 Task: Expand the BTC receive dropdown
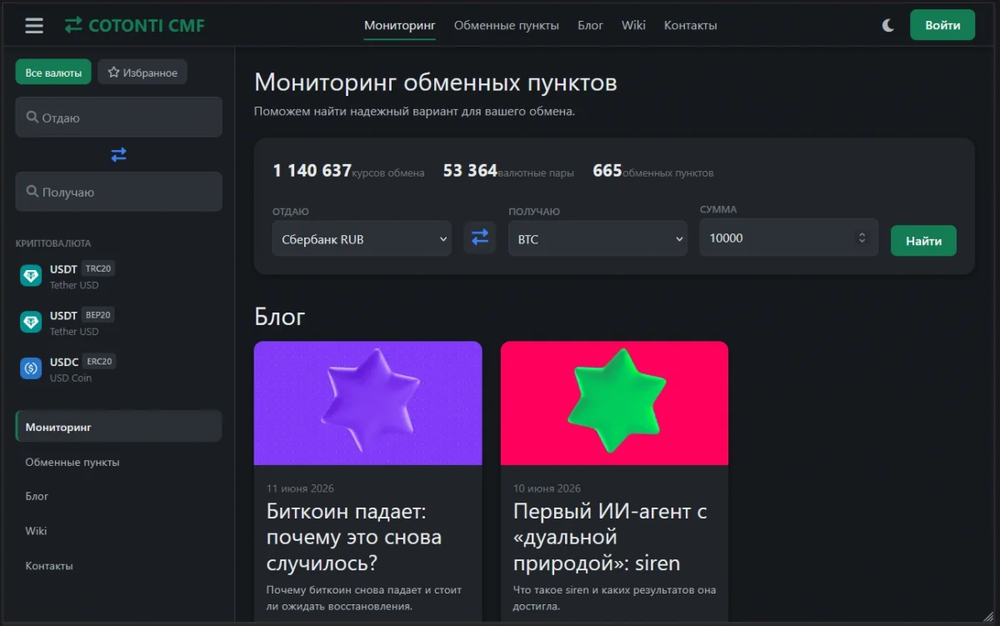[x=597, y=239]
